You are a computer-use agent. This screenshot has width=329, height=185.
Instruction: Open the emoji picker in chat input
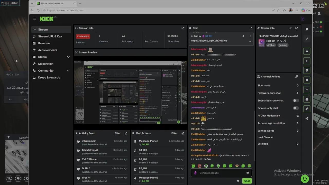click(x=248, y=173)
